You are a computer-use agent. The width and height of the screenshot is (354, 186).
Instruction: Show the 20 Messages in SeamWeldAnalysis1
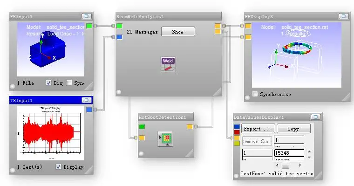tap(178, 32)
